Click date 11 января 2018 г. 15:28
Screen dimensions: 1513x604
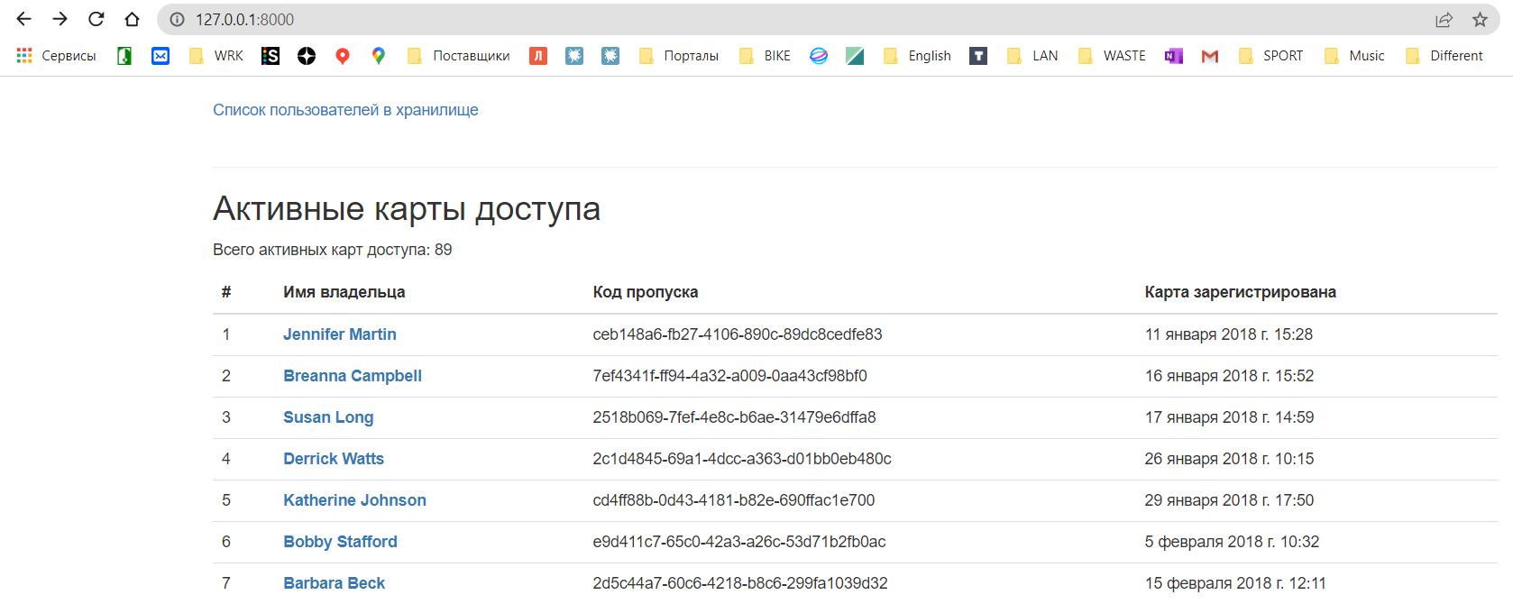[1229, 334]
